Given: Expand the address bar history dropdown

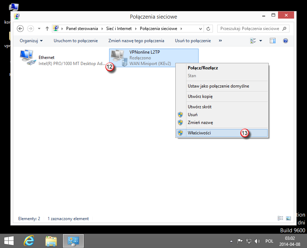Looking at the screenshot, I should [200, 29].
